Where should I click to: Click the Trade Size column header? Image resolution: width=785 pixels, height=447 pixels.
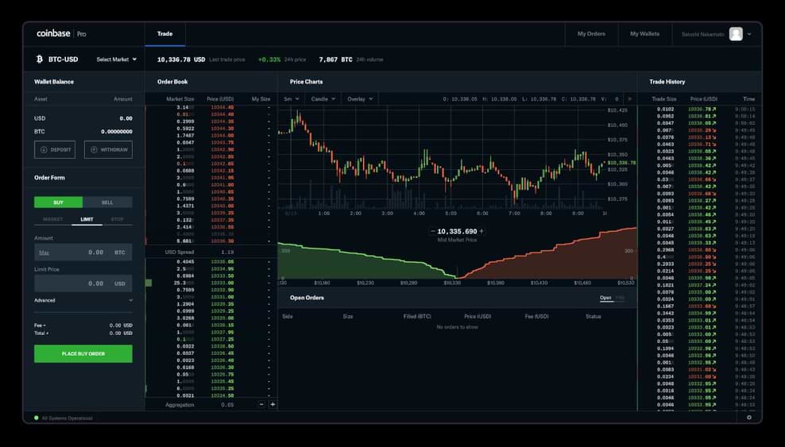pos(664,99)
